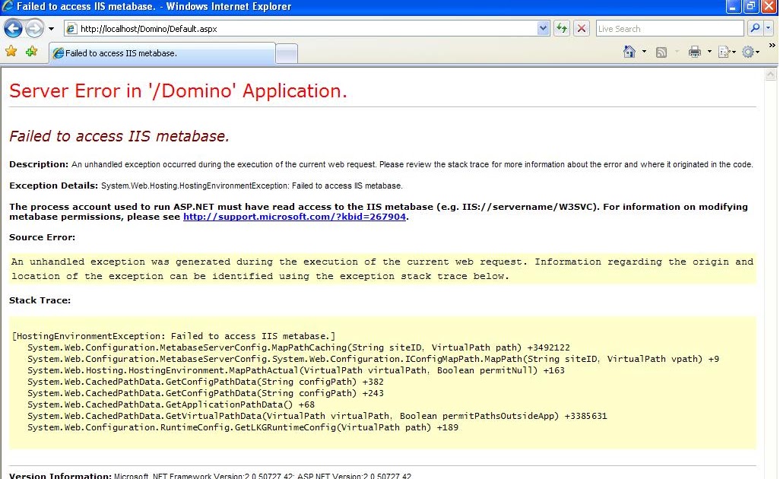Click the Print toolbar icon

point(694,52)
